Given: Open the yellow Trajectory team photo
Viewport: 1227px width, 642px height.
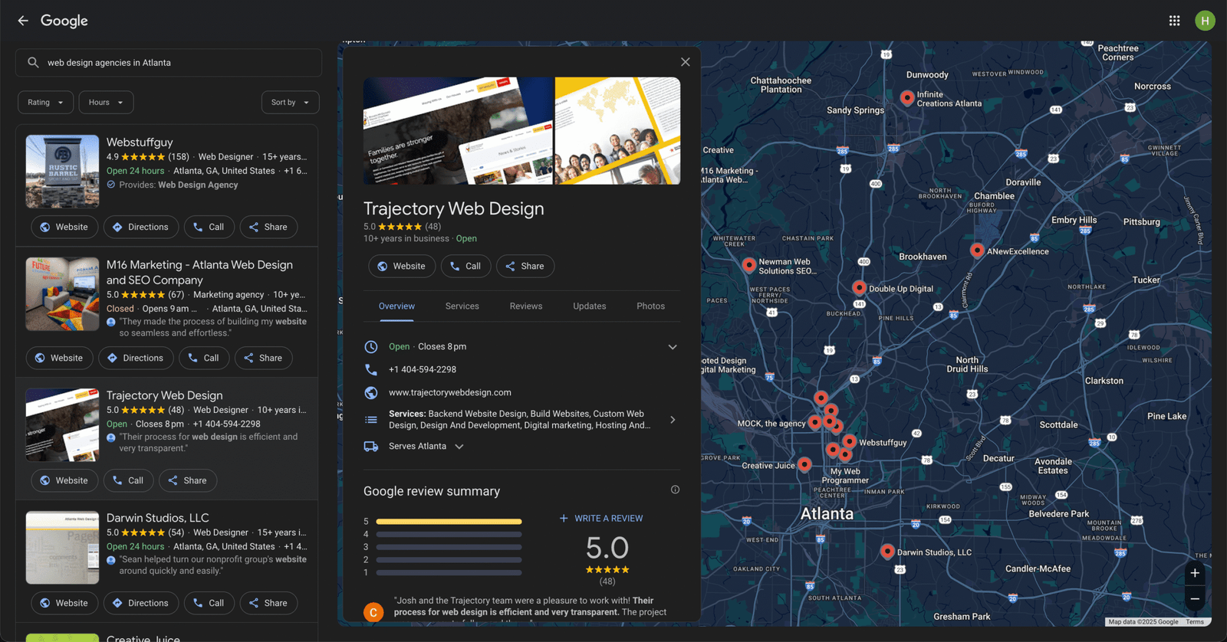Looking at the screenshot, I should (x=617, y=131).
